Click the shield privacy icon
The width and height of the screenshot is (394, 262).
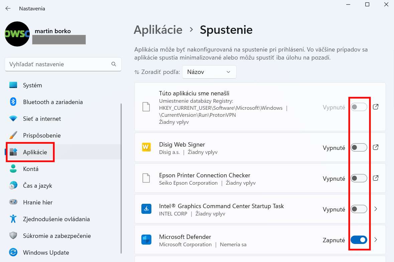coord(13,236)
